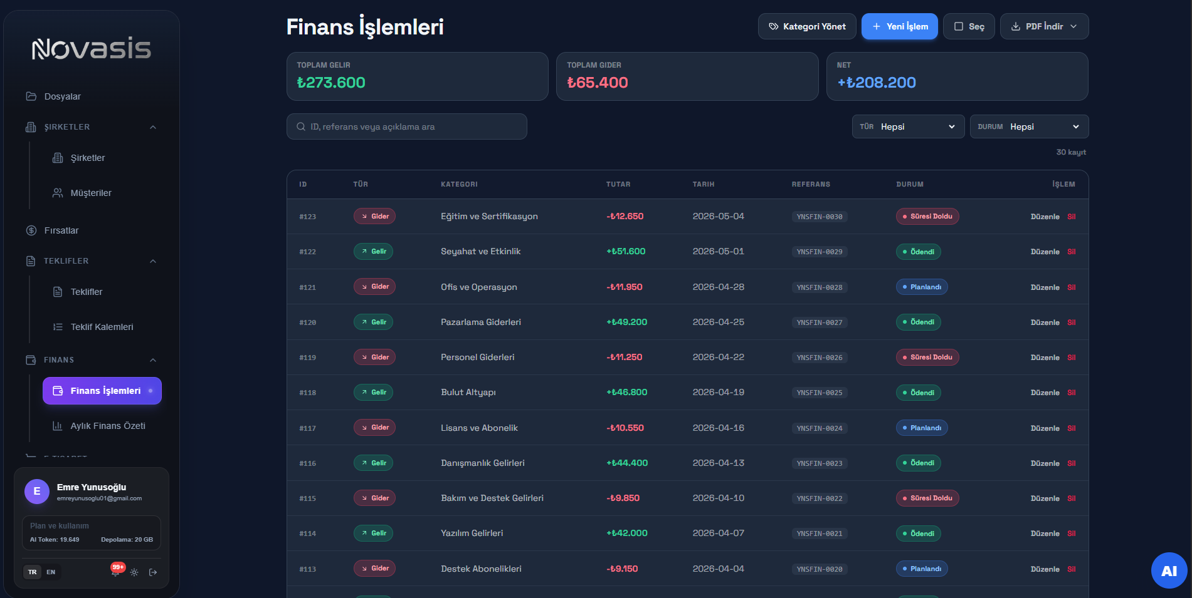Click the Gelir badge on row #122
Screen dimensions: 1192x598
click(x=373, y=251)
